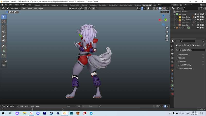This screenshot has height=116, width=206.
Task: Switch to the Sculpting workspace tab
Action: 55,5
